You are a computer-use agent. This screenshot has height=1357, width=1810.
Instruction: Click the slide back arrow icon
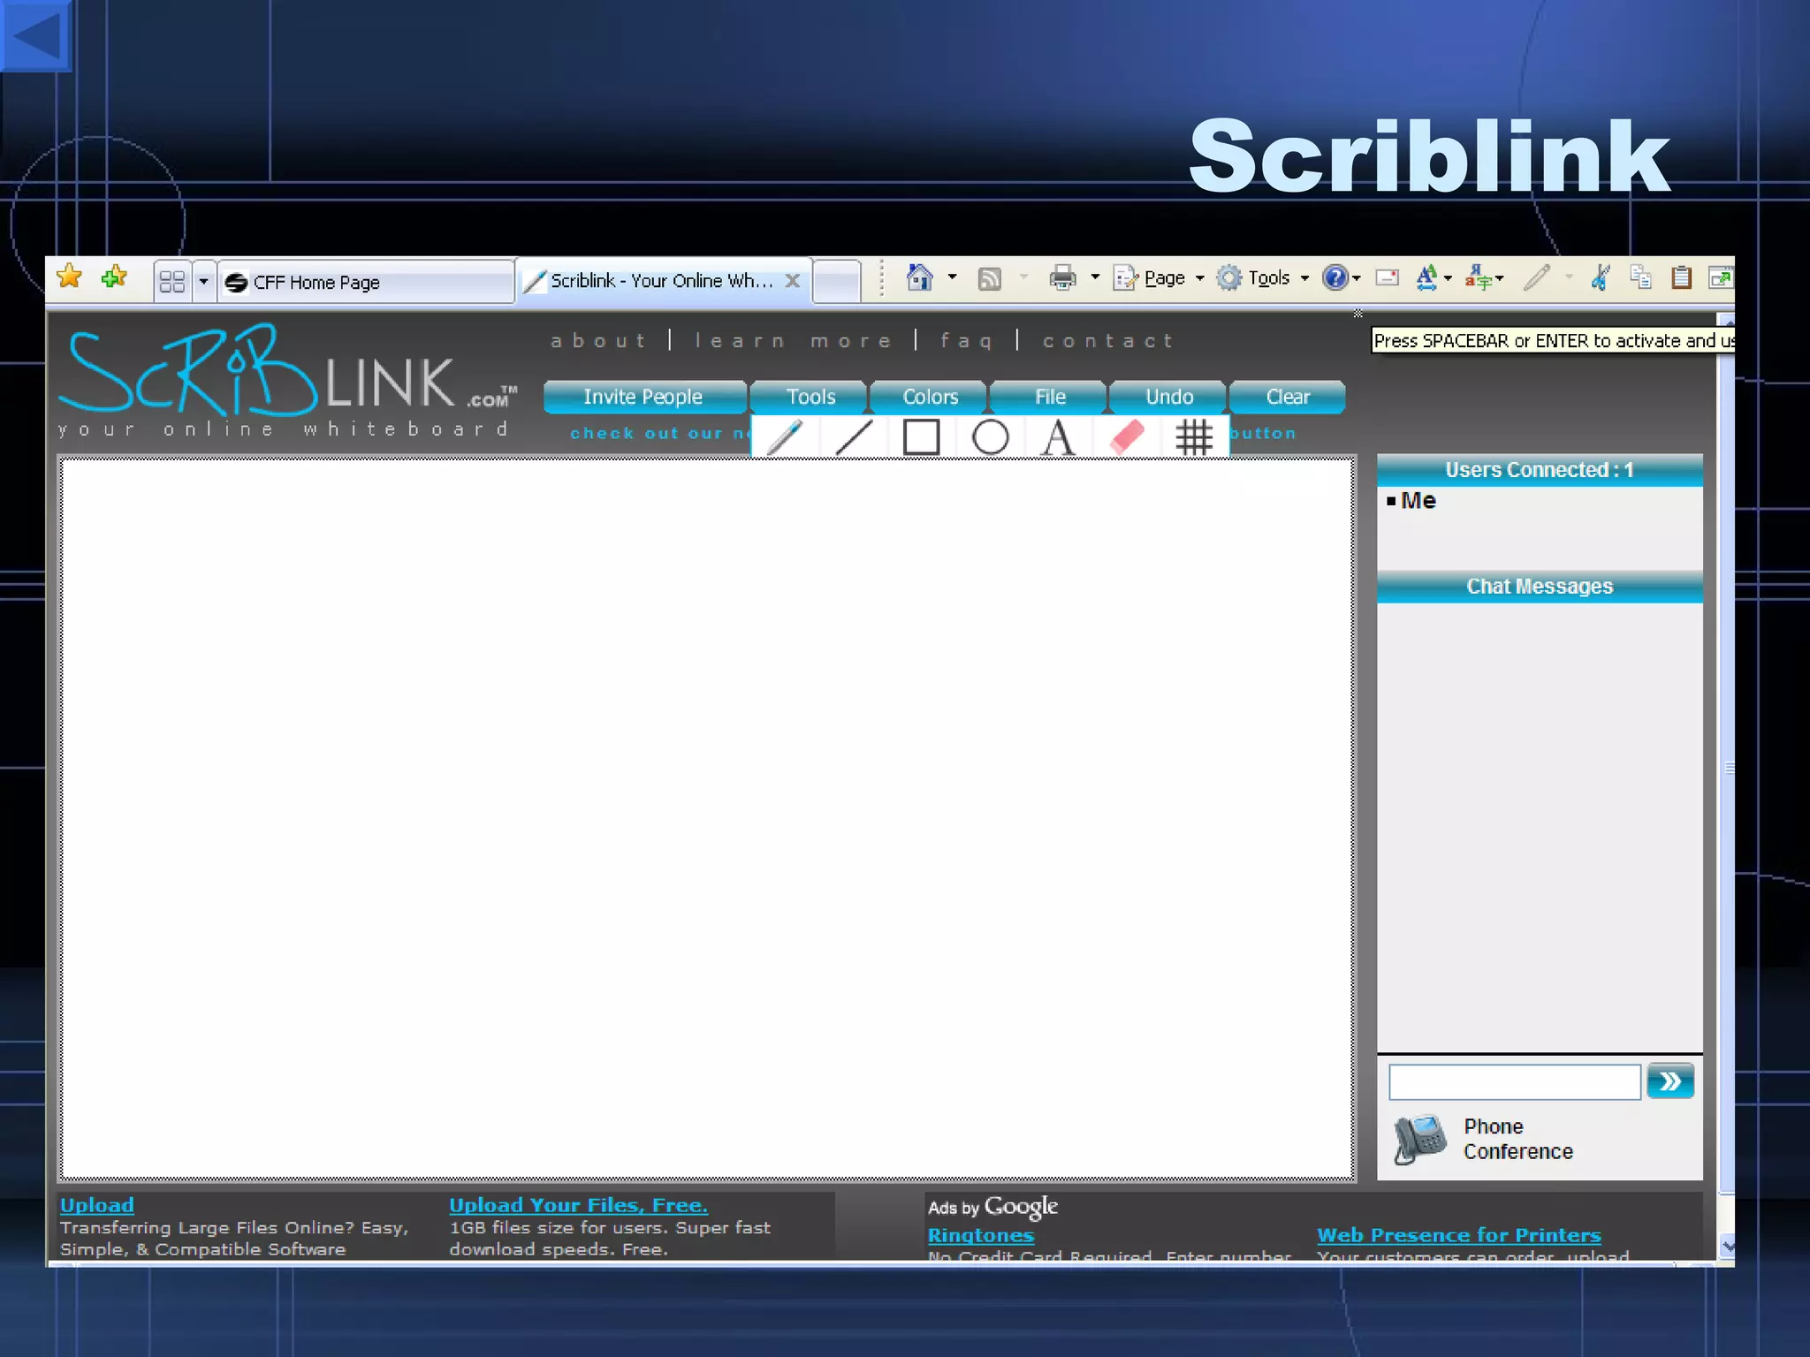tap(35, 35)
